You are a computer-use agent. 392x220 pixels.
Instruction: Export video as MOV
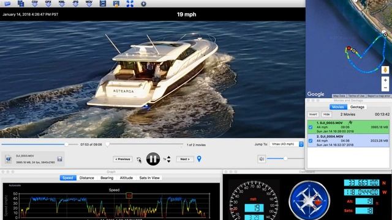[x=89, y=3]
